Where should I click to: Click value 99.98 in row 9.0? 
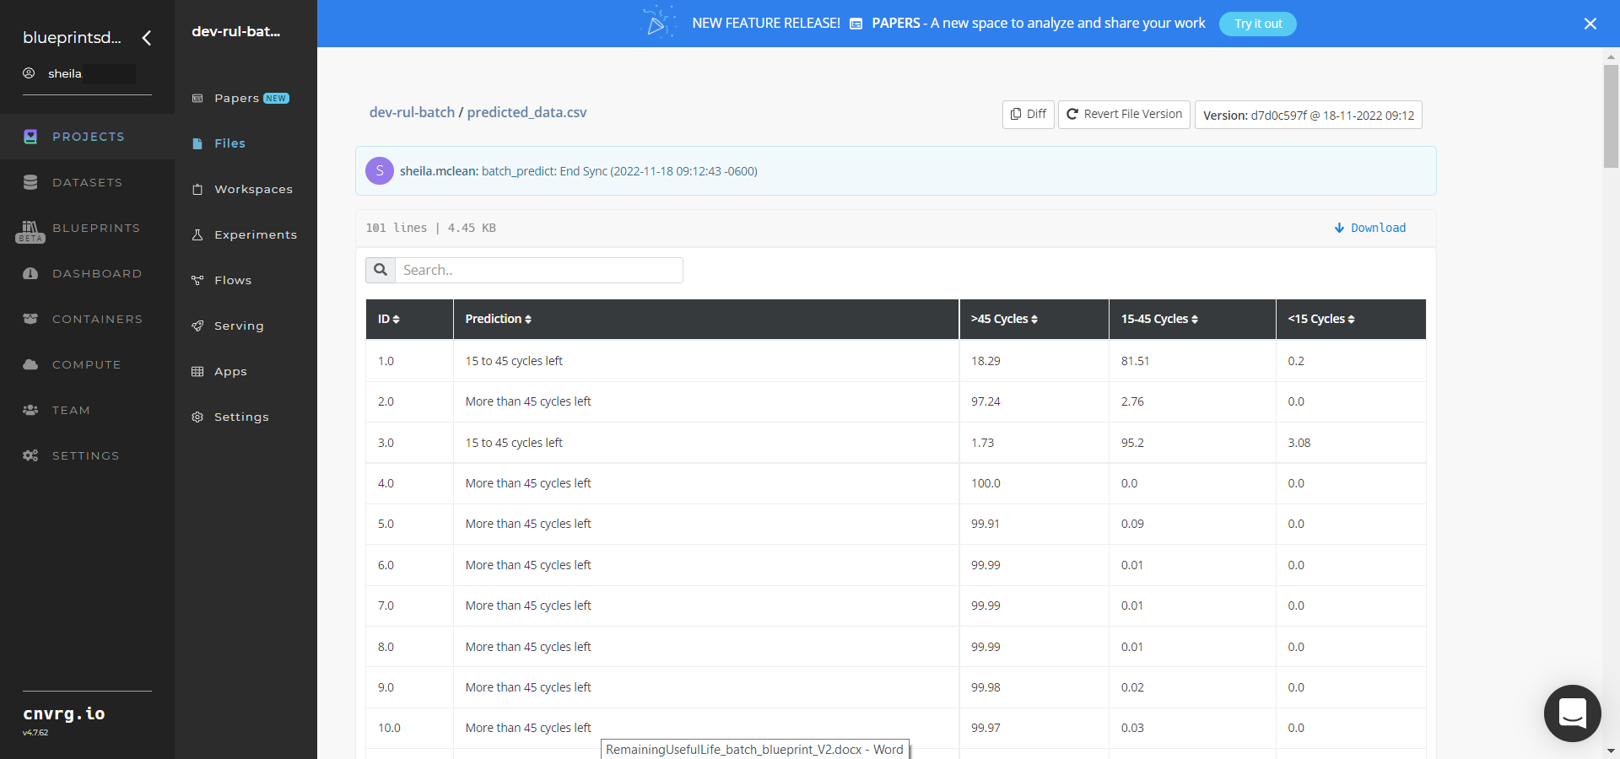(985, 687)
